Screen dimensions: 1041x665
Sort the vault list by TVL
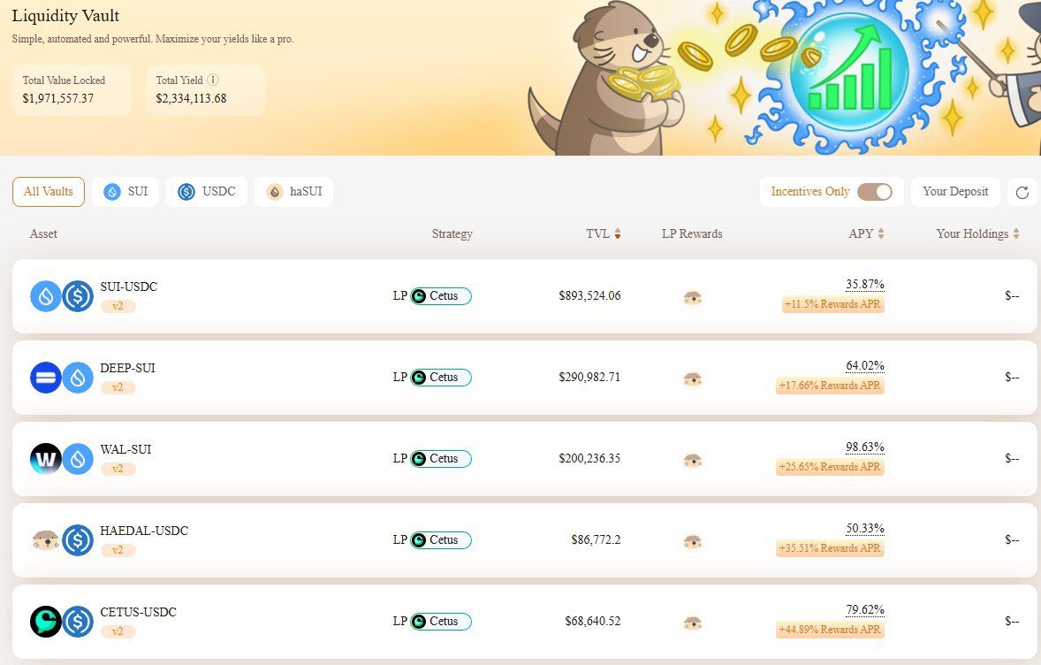coord(617,234)
